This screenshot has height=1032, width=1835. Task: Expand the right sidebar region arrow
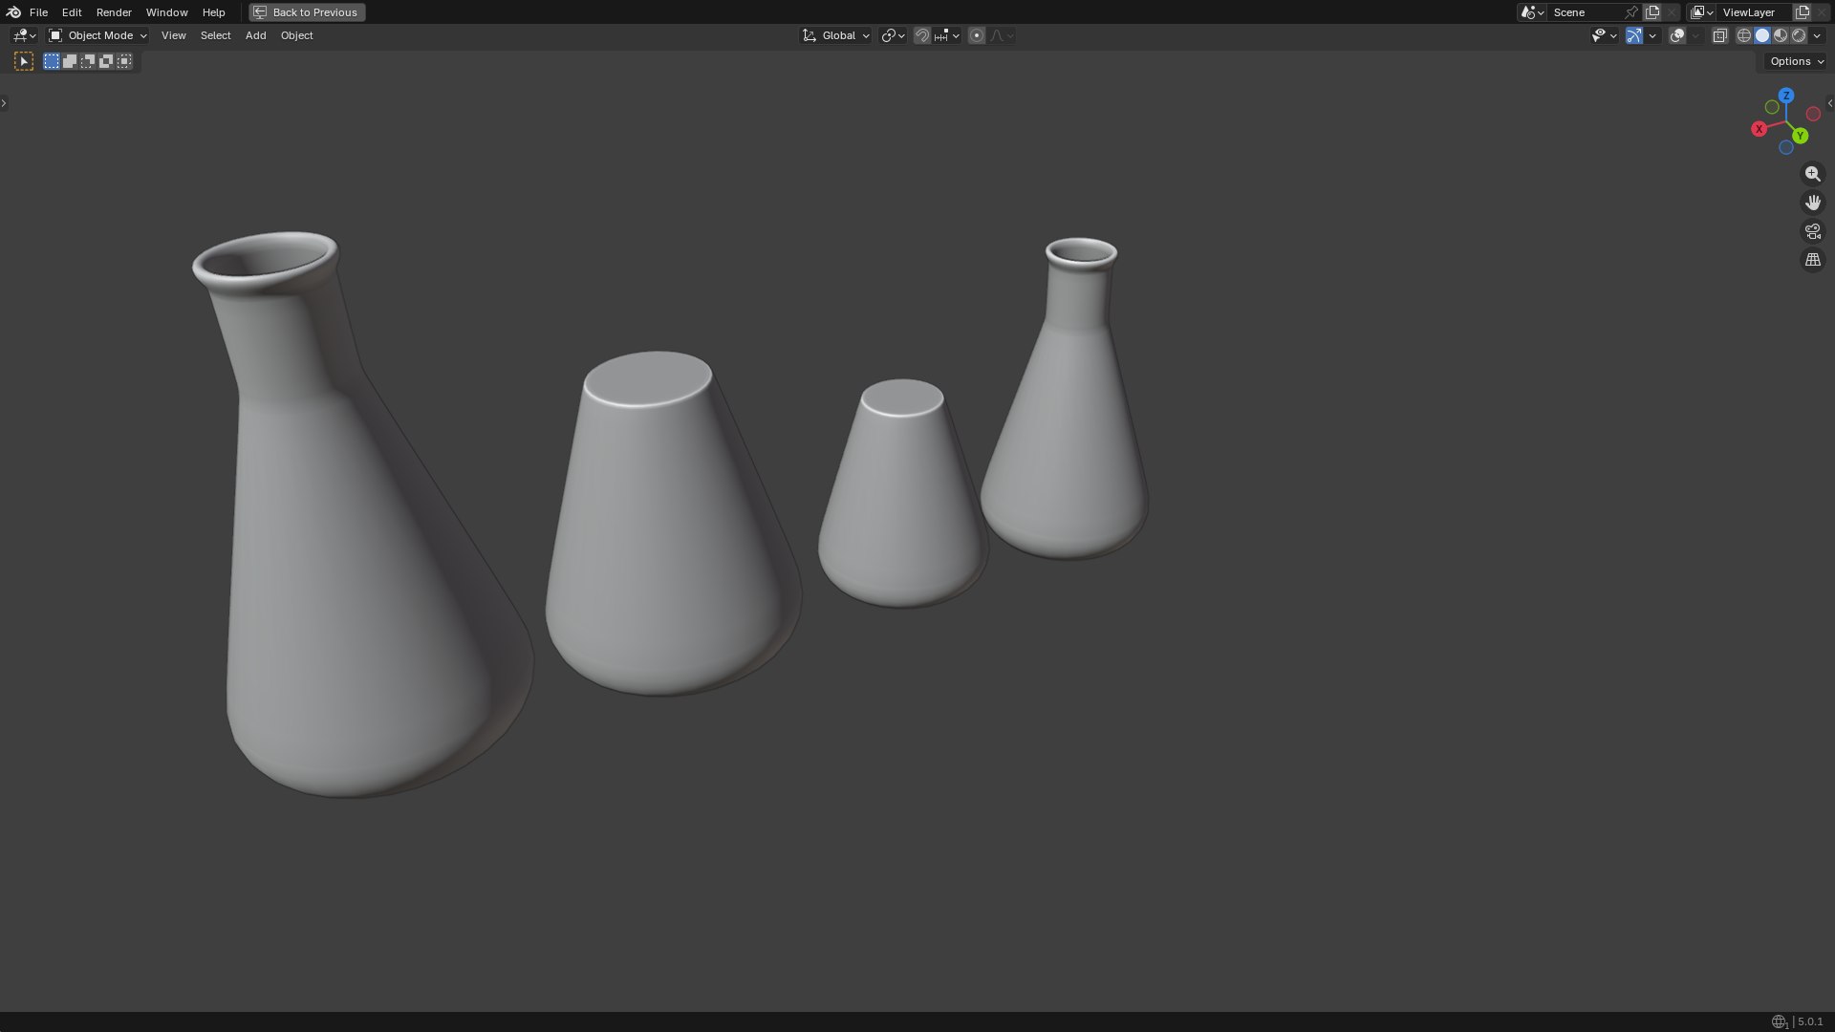[1830, 103]
